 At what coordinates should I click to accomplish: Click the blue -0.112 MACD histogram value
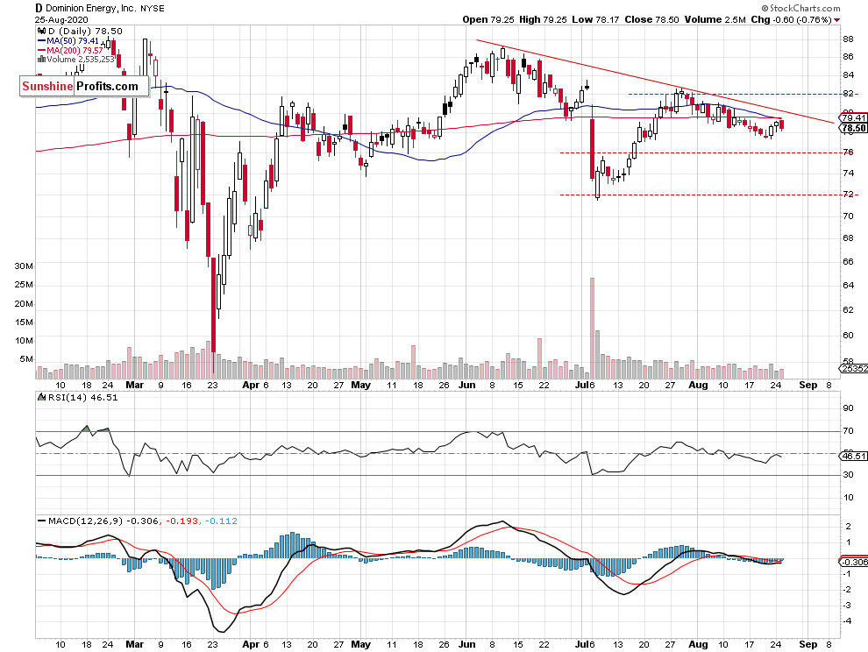click(x=222, y=521)
